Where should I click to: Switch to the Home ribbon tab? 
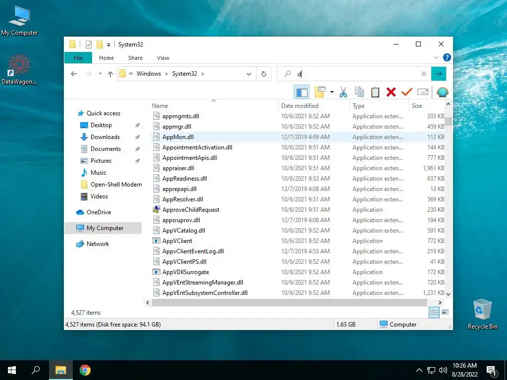(x=106, y=58)
